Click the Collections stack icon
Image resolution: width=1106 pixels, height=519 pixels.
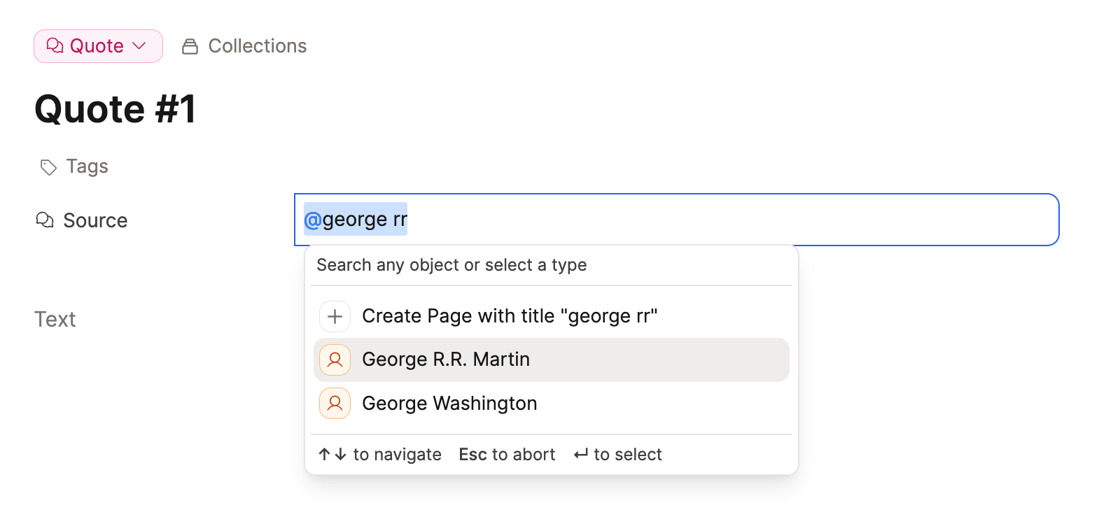click(190, 47)
